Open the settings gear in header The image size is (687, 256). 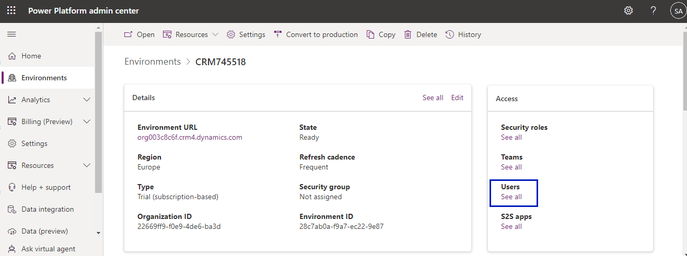click(x=628, y=10)
